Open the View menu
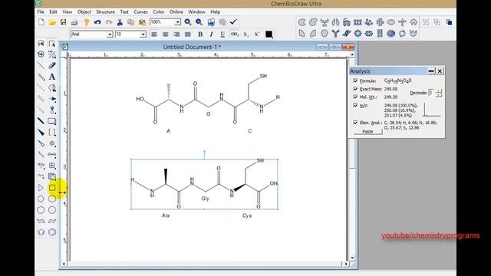Screen dimensions: 491x276 point(67,11)
